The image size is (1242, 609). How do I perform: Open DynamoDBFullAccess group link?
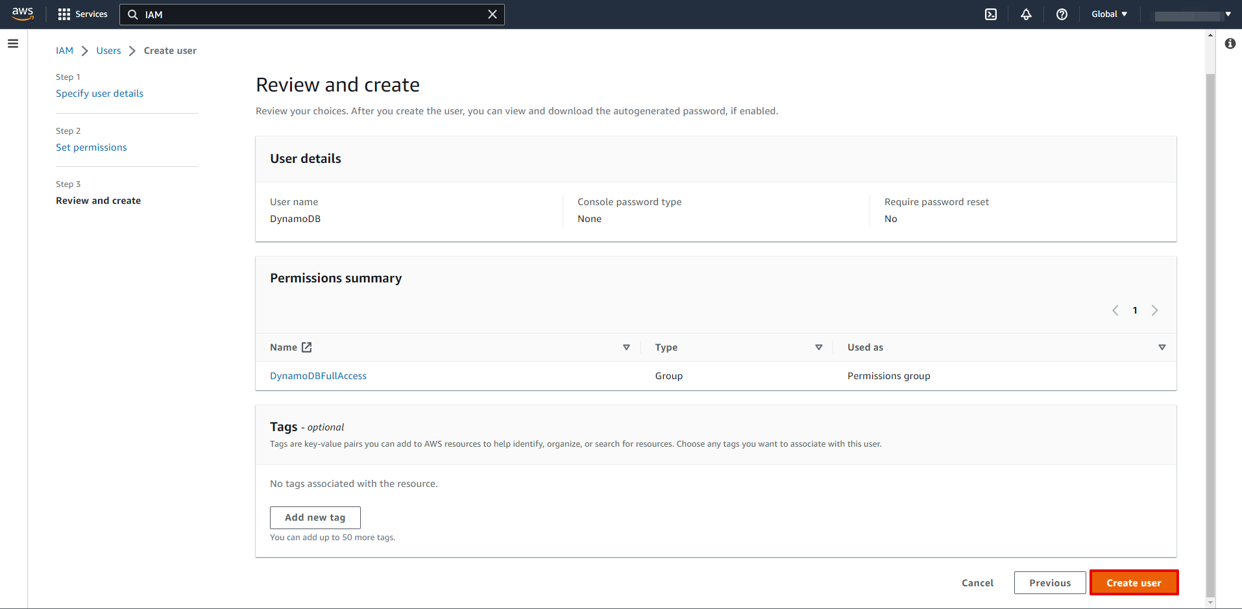[318, 376]
